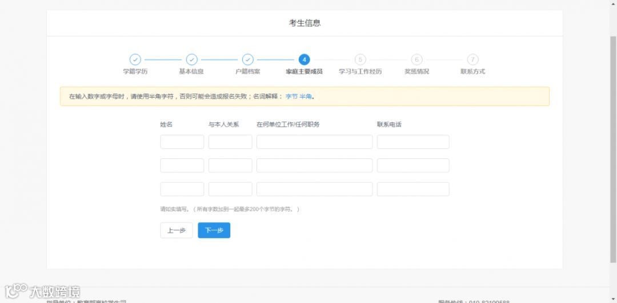Viewport: 617px width, 303px height.
Task: Focus the third row 姓名 field
Action: tap(182, 189)
